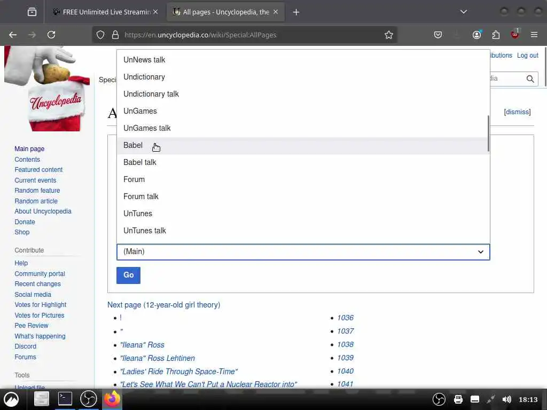The image size is (547, 410).
Task: Open the extensions puzzle icon
Action: tap(496, 35)
